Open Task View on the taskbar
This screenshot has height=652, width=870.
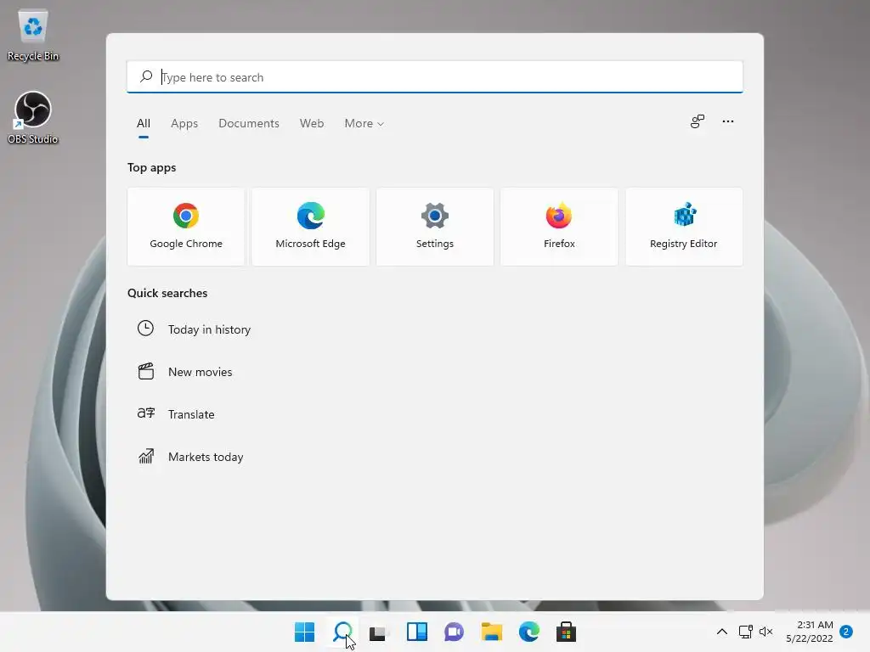tap(378, 632)
